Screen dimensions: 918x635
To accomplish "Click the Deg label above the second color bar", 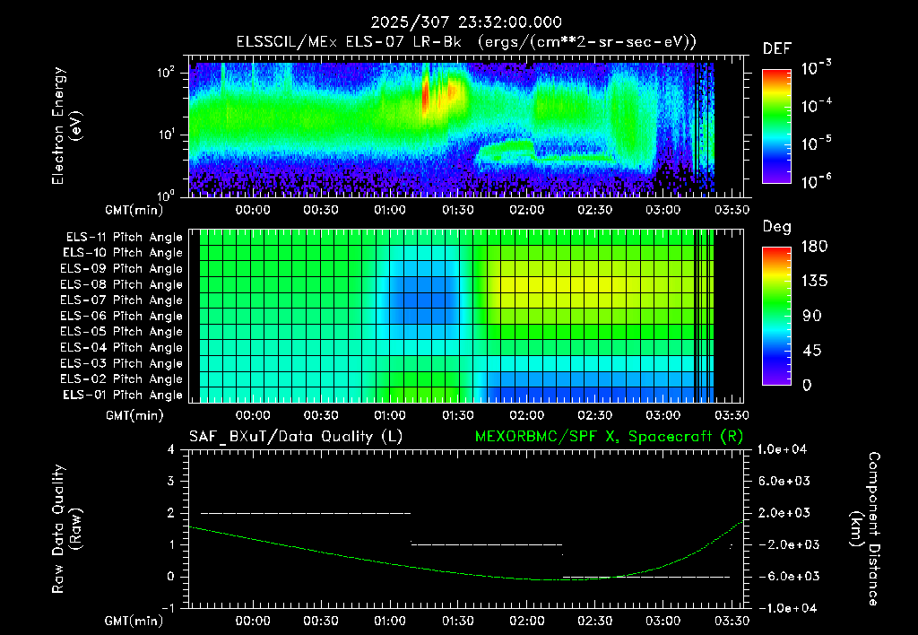I will click(x=777, y=227).
